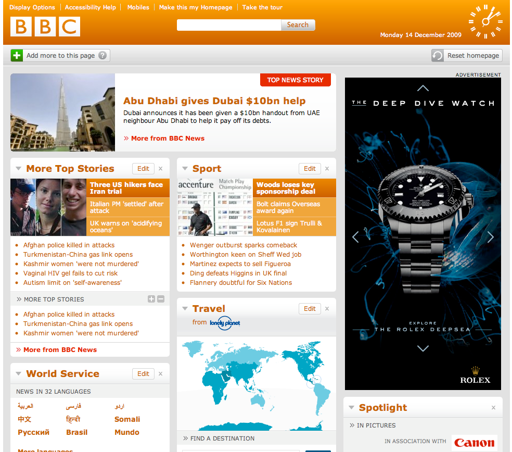The height and width of the screenshot is (452, 512).
Task: Edit the World Service module
Action: tap(143, 373)
